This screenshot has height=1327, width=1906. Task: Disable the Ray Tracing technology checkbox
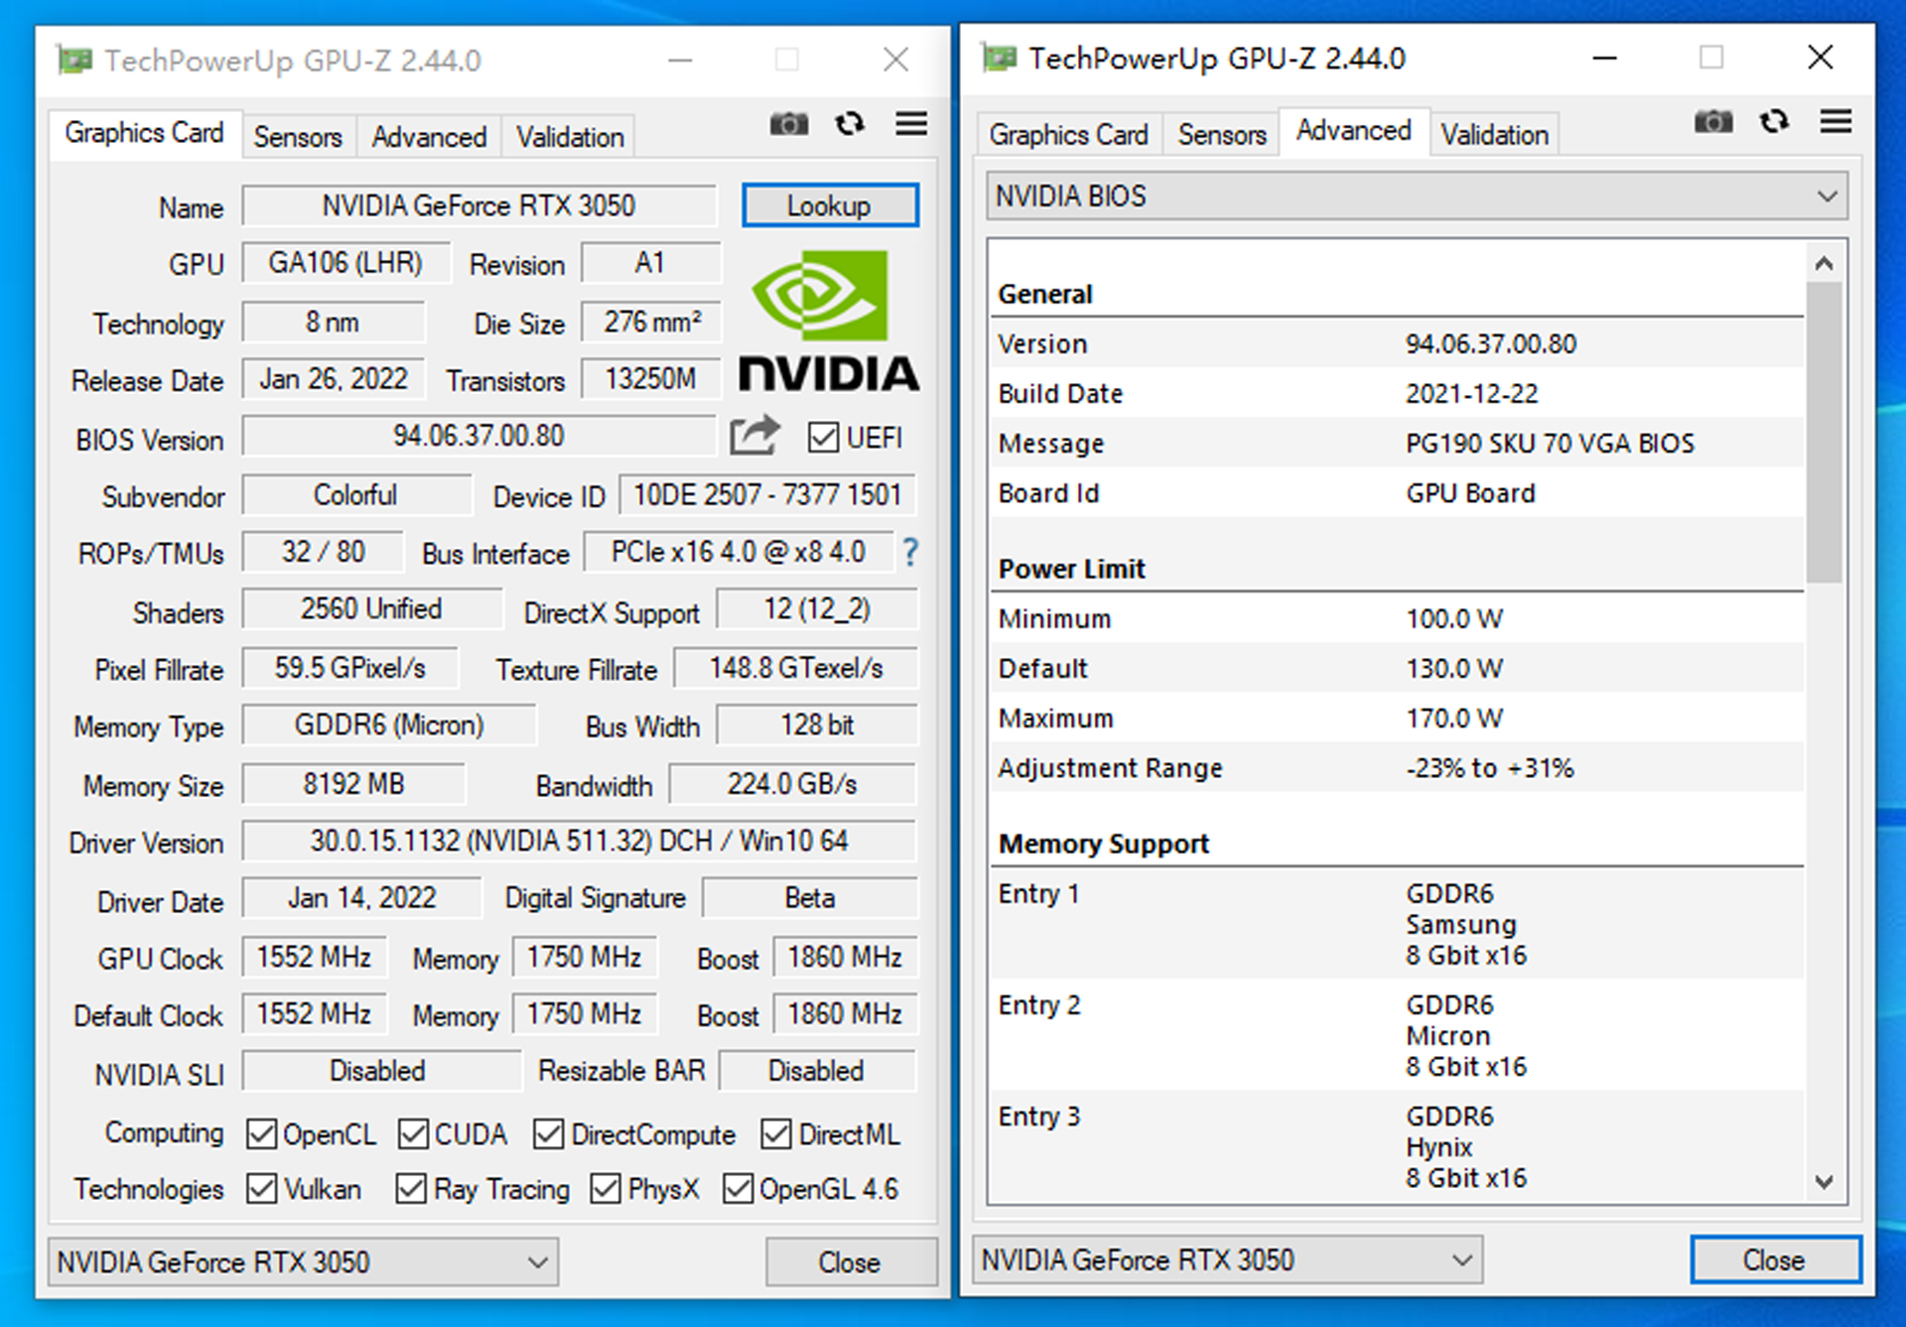coord(412,1188)
